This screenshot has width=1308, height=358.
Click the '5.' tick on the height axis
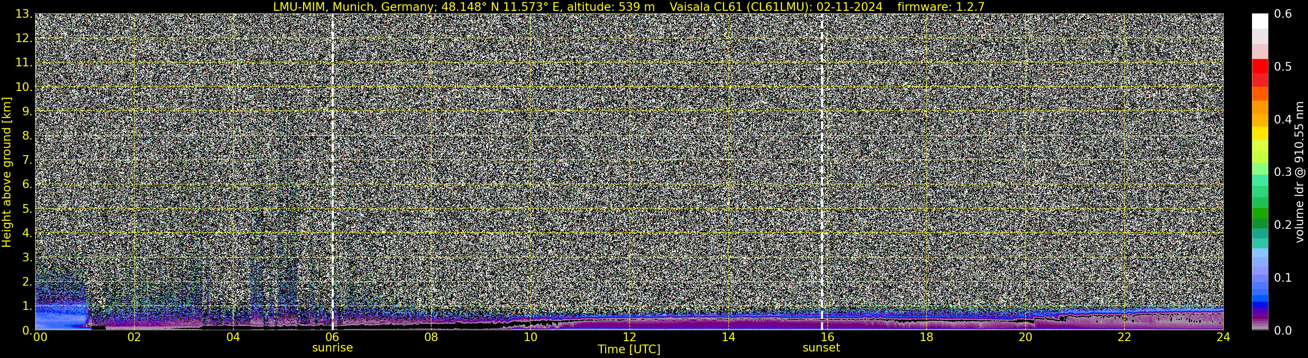coord(27,209)
